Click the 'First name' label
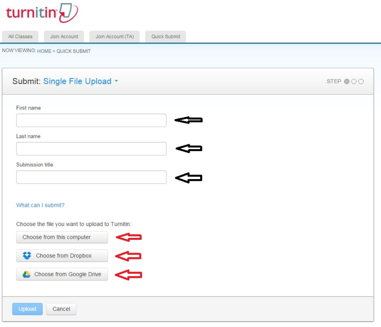Viewport: 381px width, 327px height. 28,108
